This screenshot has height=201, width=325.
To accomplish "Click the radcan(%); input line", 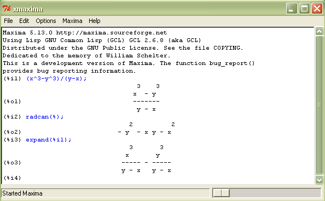I will [44, 117].
